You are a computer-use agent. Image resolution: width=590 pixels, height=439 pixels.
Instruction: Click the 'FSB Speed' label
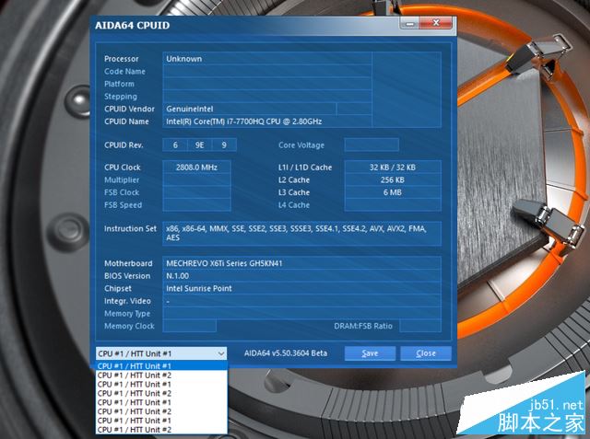(x=123, y=205)
